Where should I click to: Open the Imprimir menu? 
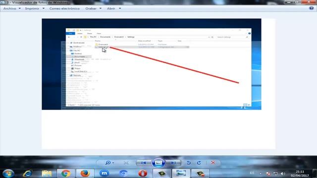coord(32,8)
